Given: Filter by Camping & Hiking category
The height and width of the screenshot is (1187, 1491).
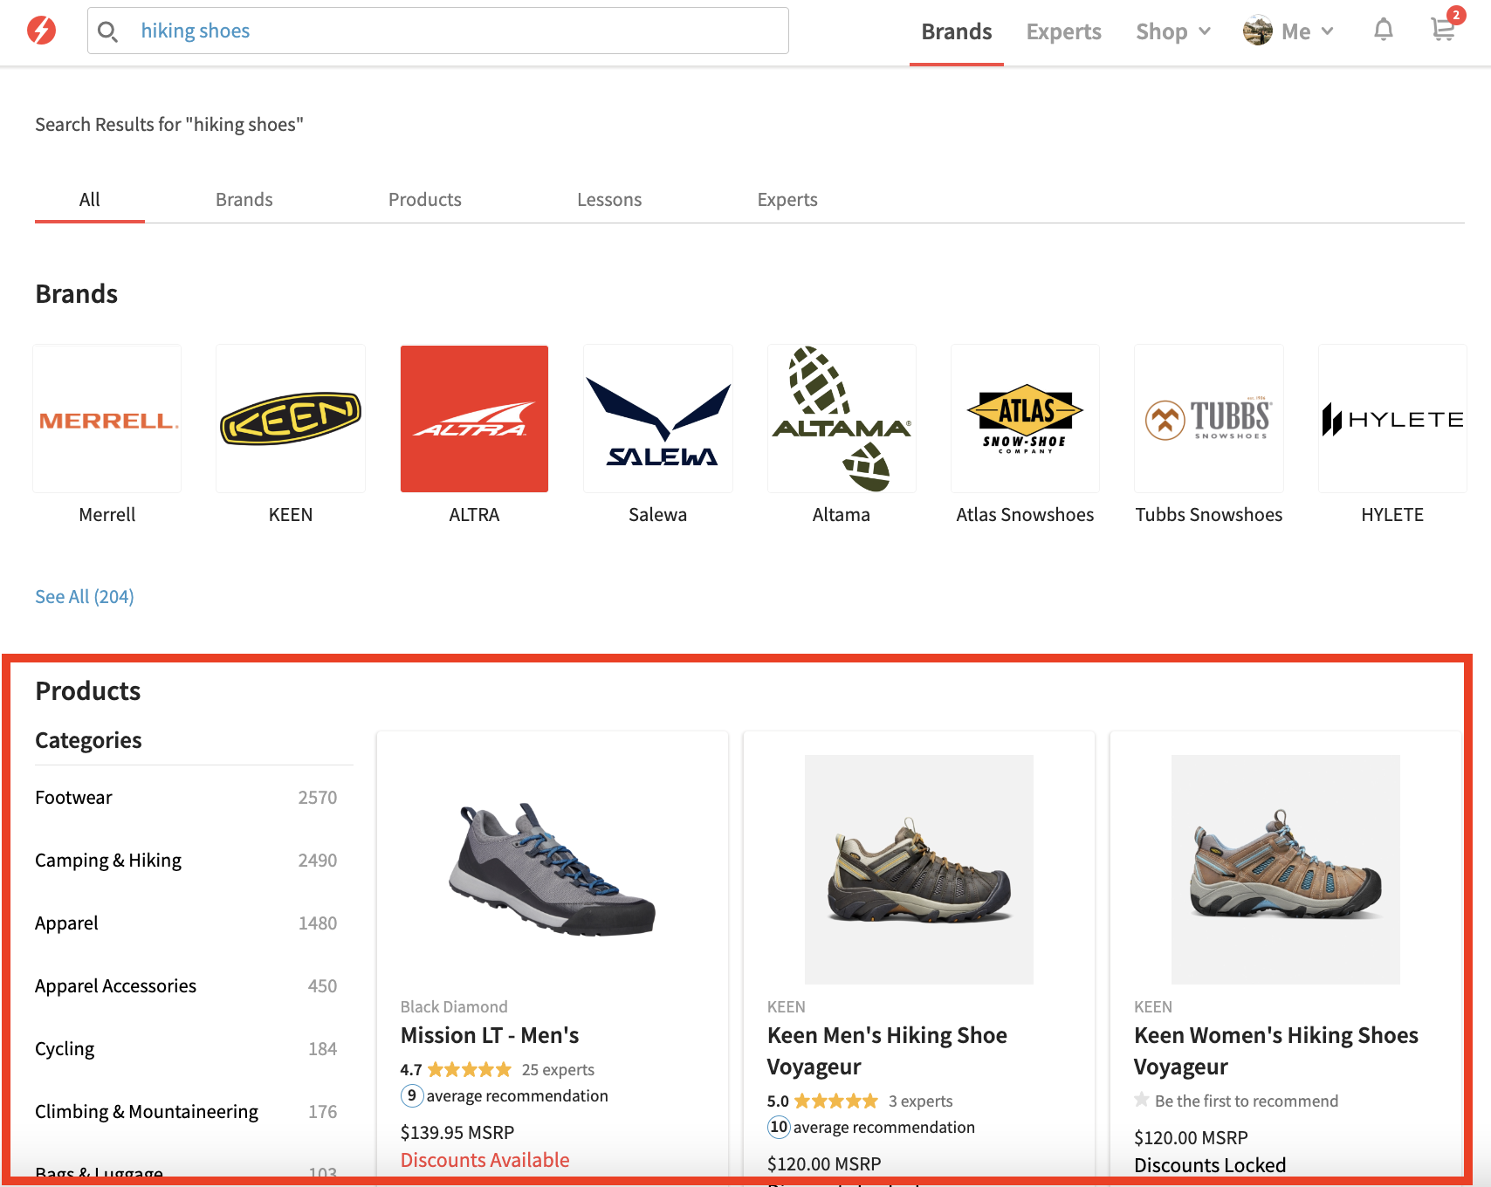Looking at the screenshot, I should [186, 861].
